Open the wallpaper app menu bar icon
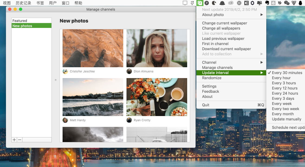The width and height of the screenshot is (305, 167). (200, 3)
